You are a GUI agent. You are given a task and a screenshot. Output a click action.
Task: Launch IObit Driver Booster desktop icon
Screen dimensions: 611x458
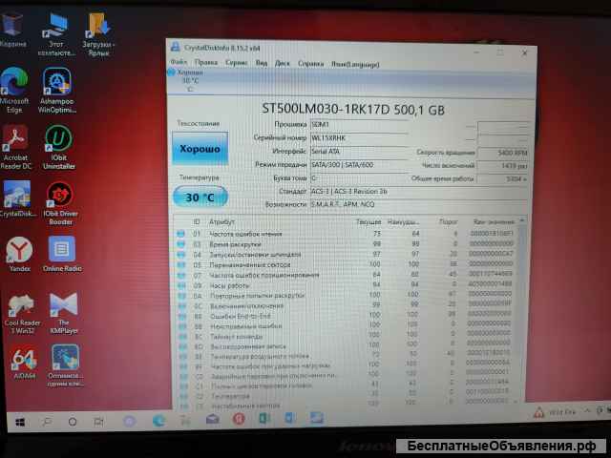click(x=60, y=203)
